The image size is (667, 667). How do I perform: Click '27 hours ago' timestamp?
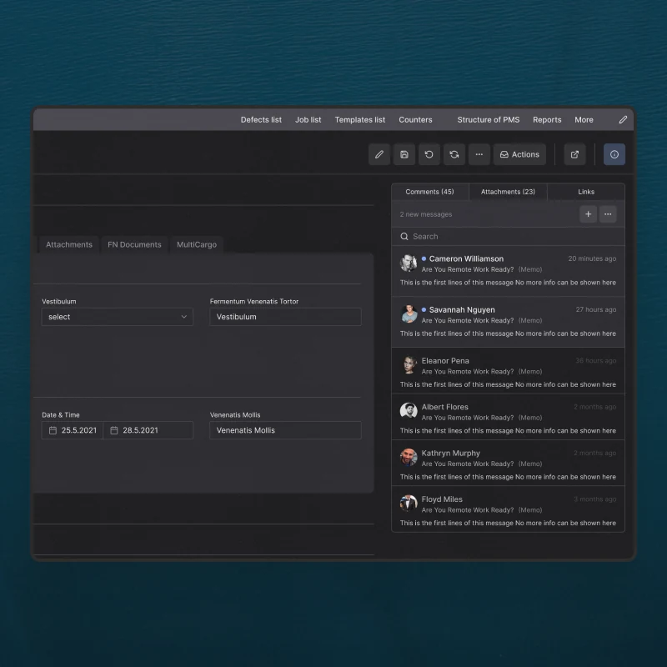596,309
